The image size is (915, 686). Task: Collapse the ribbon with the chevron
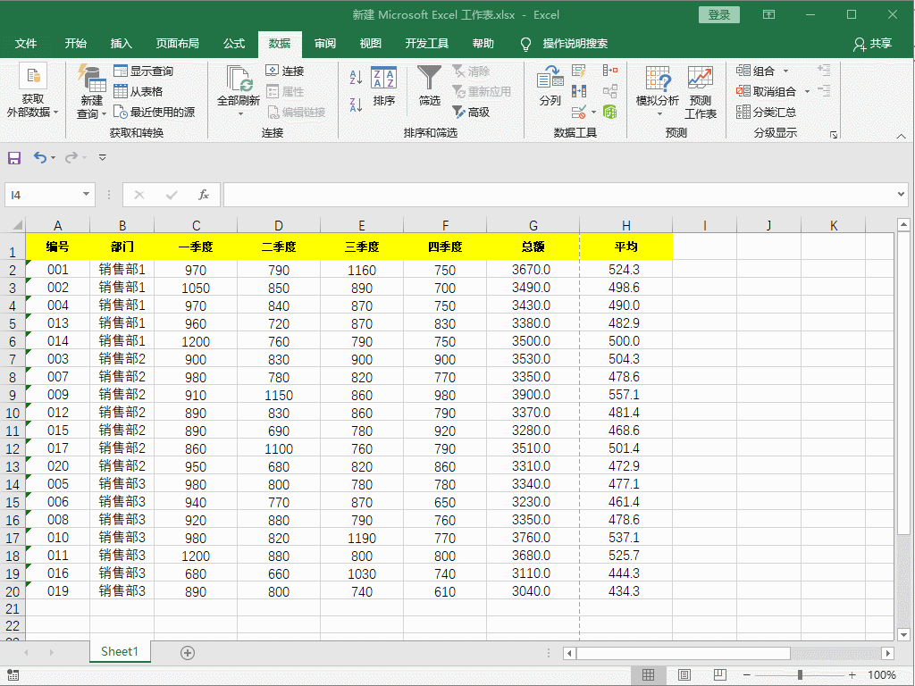901,136
